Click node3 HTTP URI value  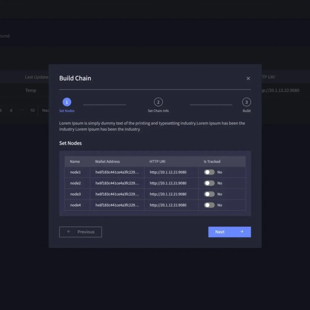pyautogui.click(x=168, y=194)
